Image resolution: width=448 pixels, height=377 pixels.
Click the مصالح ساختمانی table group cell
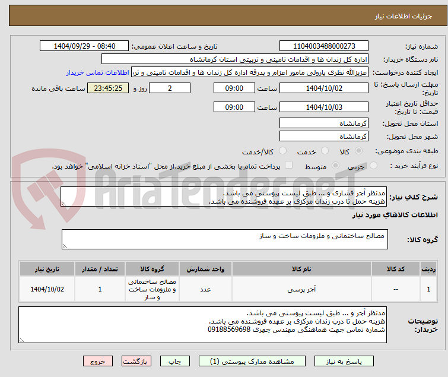152,289
